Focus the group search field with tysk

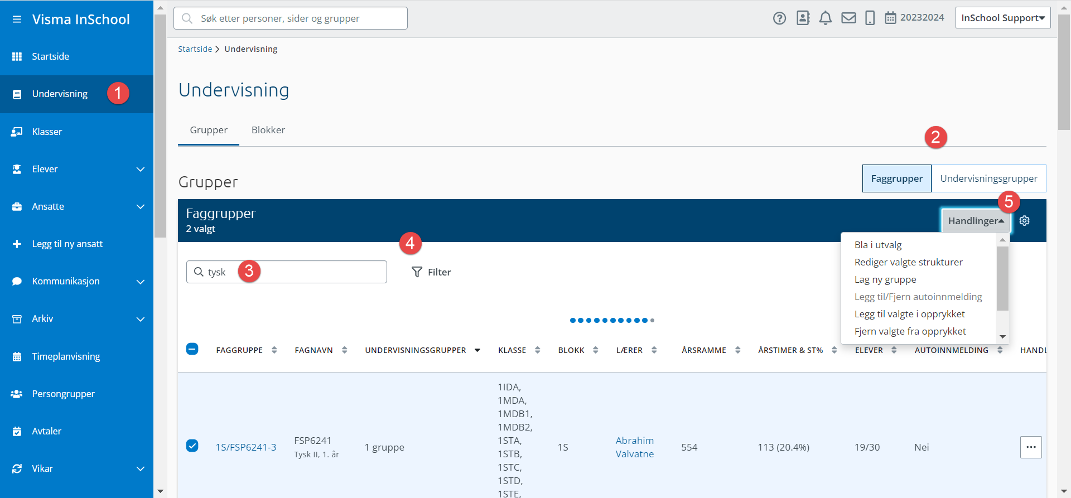pos(287,272)
